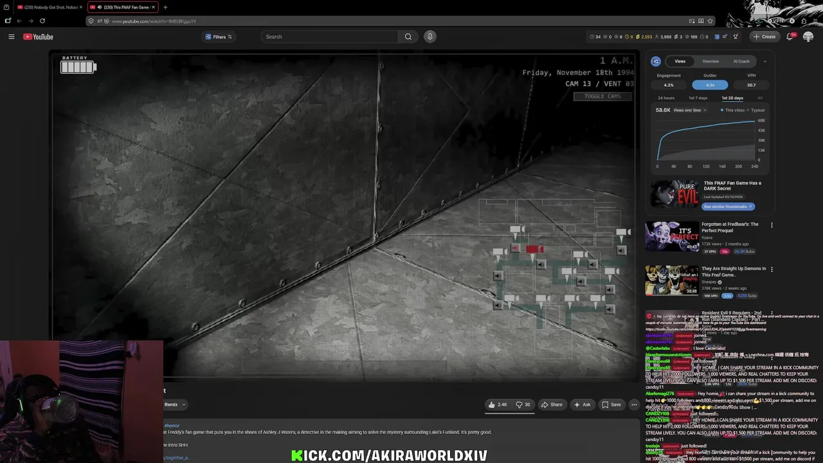Open the Create button menu
This screenshot has width=823, height=463.
pyautogui.click(x=764, y=37)
